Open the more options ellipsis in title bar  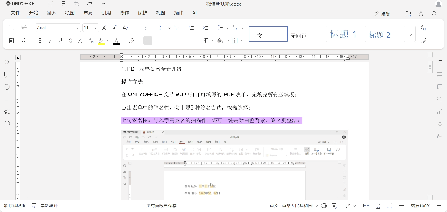[x=103, y=4]
